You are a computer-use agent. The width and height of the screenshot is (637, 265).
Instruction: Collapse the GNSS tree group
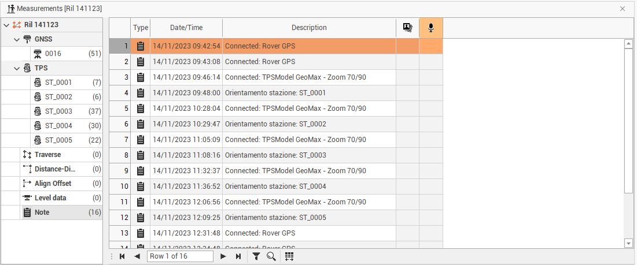pyautogui.click(x=17, y=39)
